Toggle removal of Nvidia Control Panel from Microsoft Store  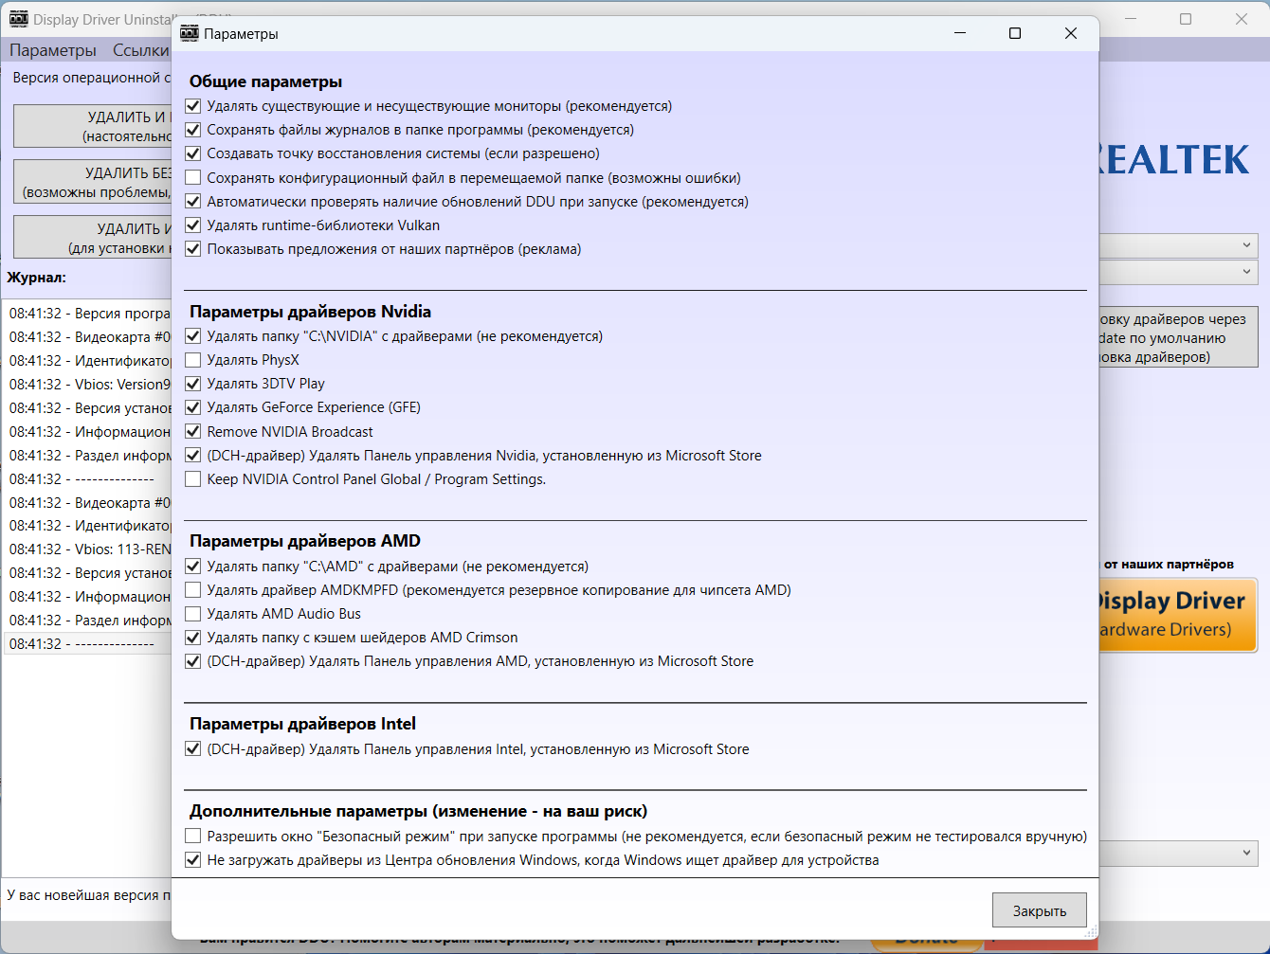pyautogui.click(x=193, y=456)
